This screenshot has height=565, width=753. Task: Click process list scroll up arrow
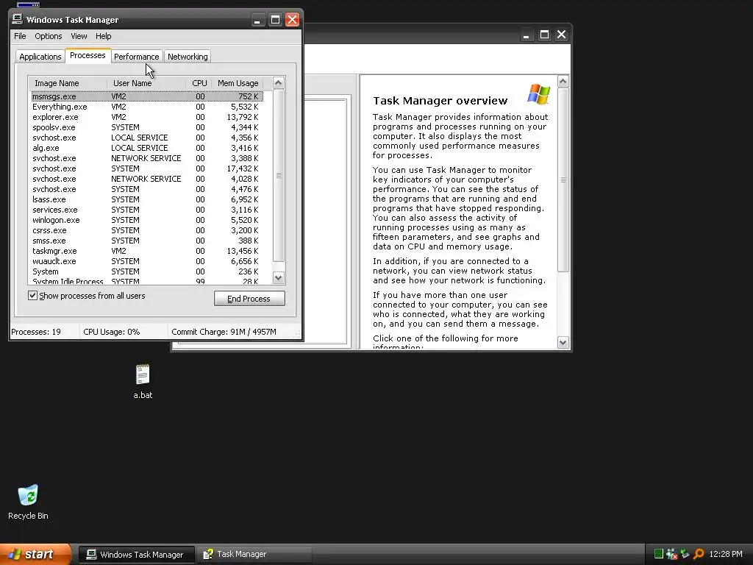tap(279, 83)
